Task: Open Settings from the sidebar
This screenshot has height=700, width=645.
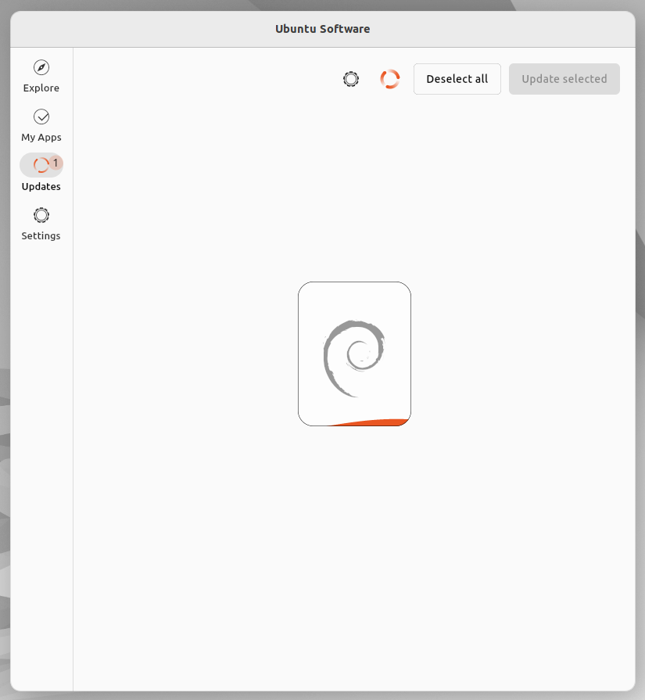Action: pos(41,224)
